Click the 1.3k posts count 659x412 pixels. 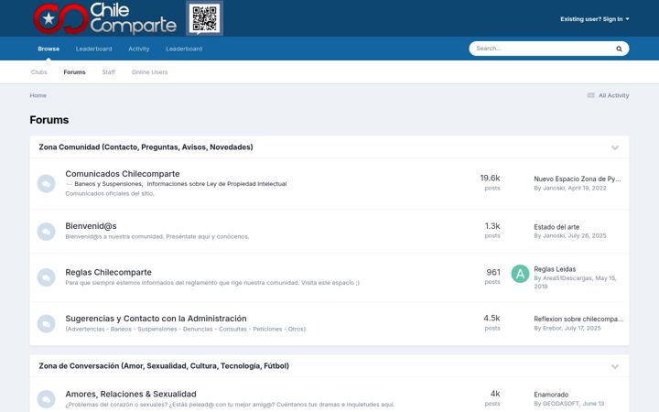(492, 226)
